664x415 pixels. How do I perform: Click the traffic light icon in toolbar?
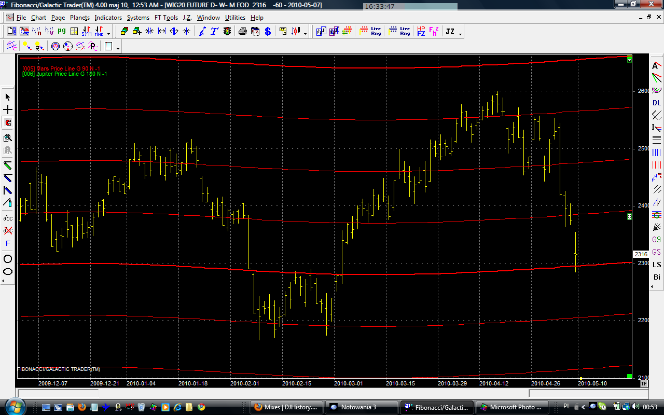pos(227,32)
